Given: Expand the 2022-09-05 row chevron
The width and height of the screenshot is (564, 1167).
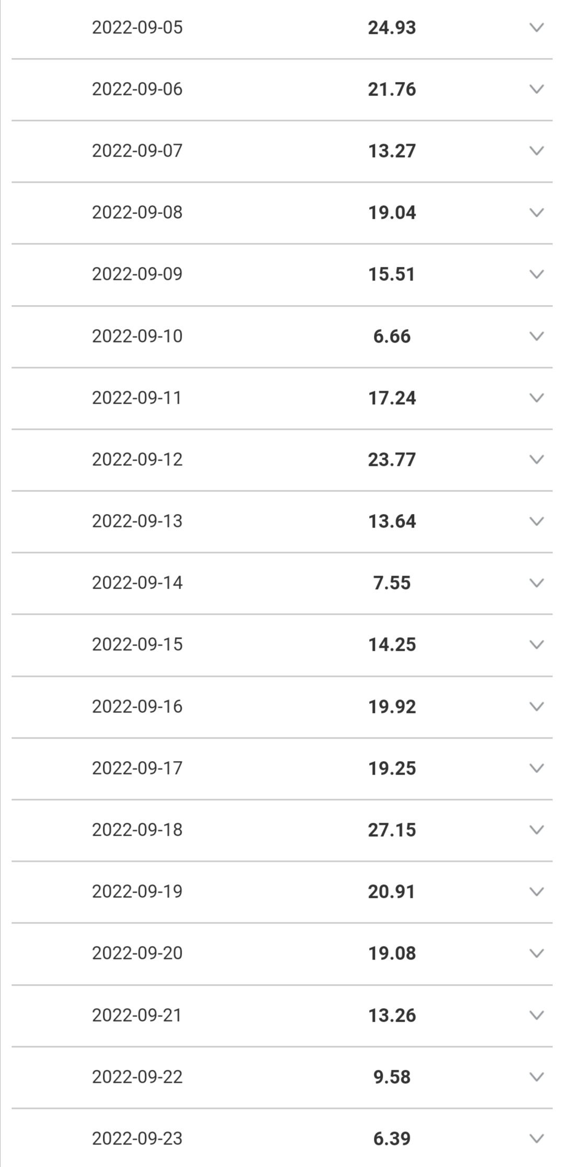Looking at the screenshot, I should [536, 28].
